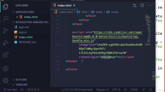Change indentation via Spaces: 4

click(102, 90)
